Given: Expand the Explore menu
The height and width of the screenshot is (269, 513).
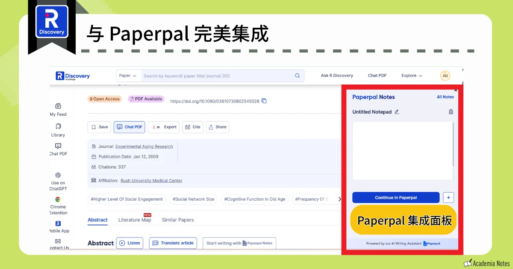Looking at the screenshot, I should [412, 76].
